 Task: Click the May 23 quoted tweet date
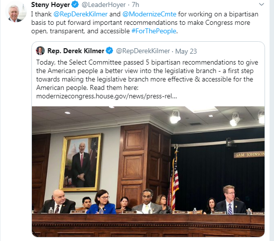186,51
